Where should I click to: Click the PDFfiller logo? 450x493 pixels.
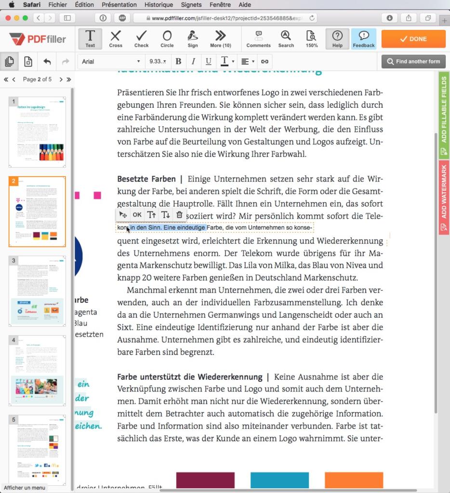[38, 39]
